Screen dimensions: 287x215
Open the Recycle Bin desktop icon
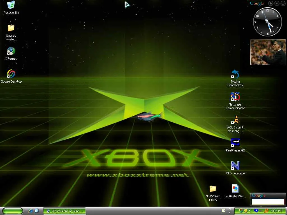click(11, 8)
